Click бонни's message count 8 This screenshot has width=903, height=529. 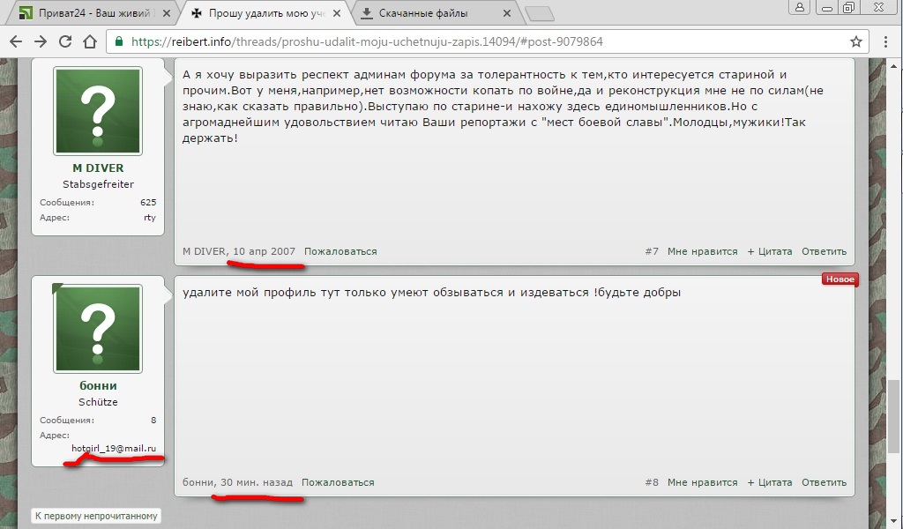click(153, 421)
